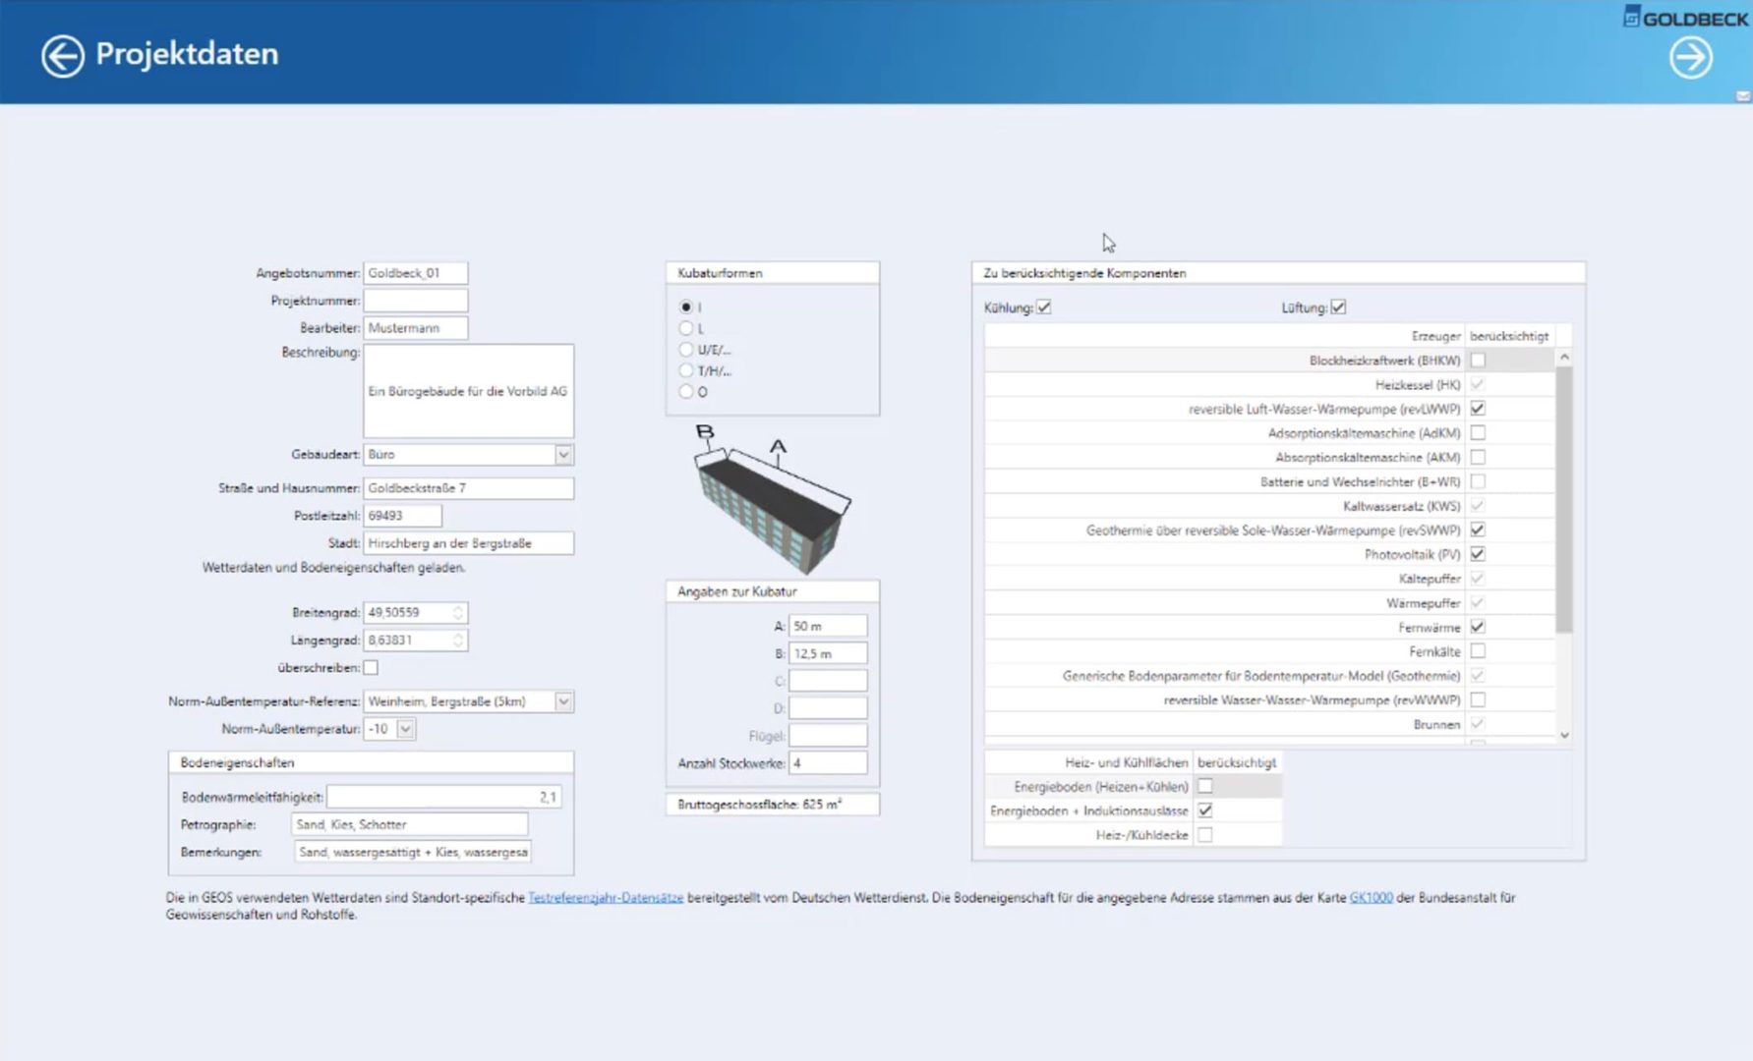Enable Blockheizkraftwerk (BHKW) checkbox
Screen dimensions: 1753x1061
click(1478, 361)
